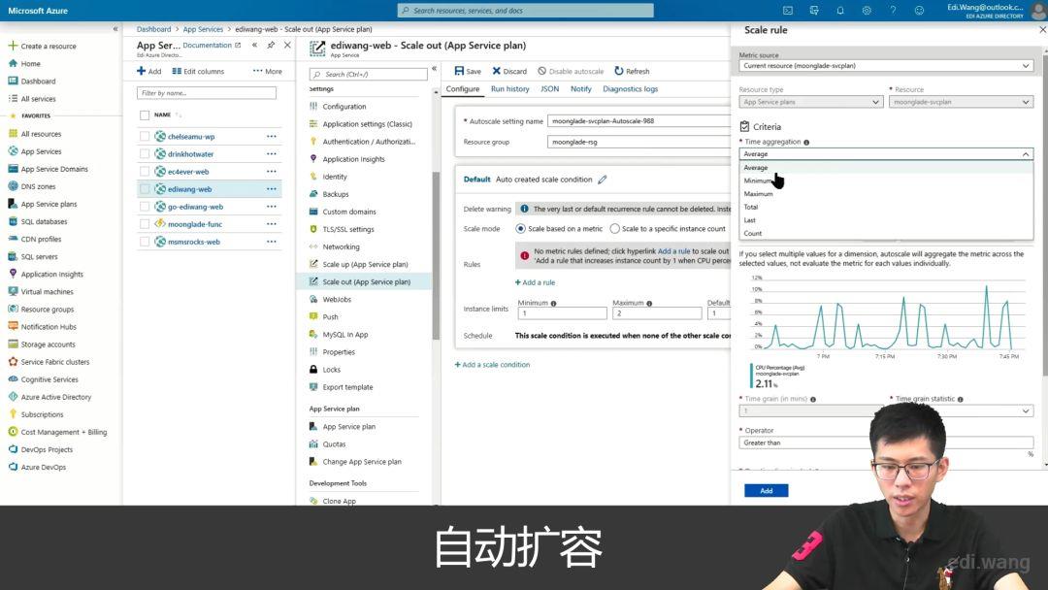This screenshot has height=590, width=1048.
Task: Click the Filter by name field
Action: pos(207,93)
